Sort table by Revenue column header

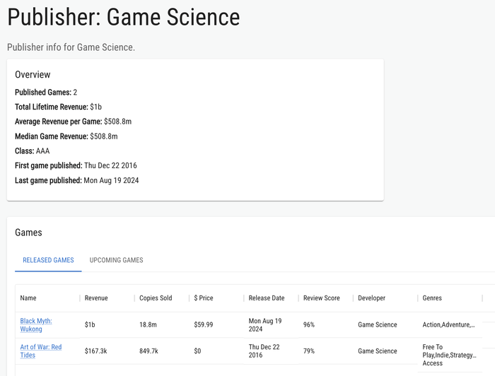[96, 298]
